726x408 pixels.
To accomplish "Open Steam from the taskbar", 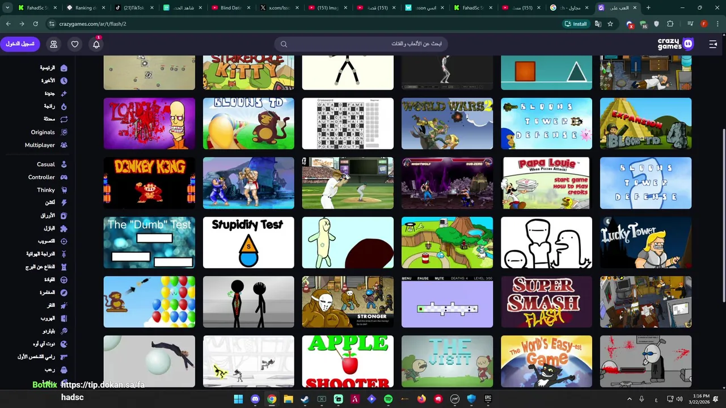I will [x=305, y=399].
